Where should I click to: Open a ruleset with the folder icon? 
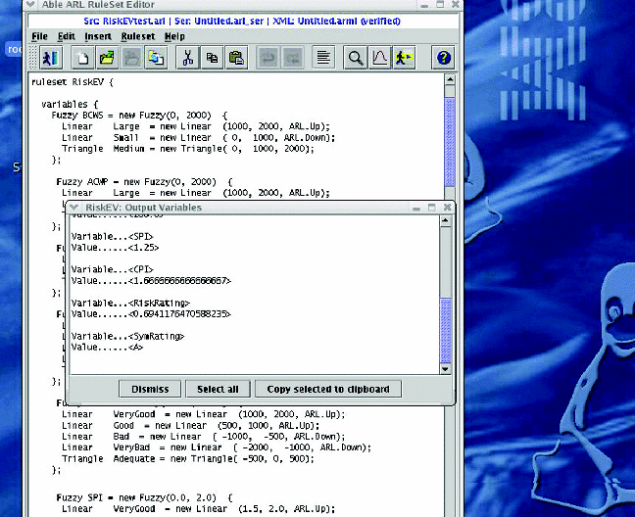pos(108,59)
